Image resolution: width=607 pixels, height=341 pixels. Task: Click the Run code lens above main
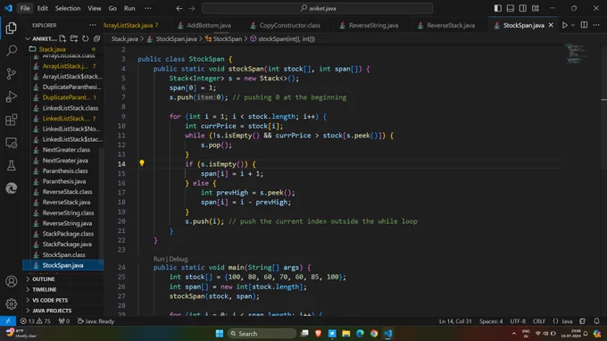point(159,259)
